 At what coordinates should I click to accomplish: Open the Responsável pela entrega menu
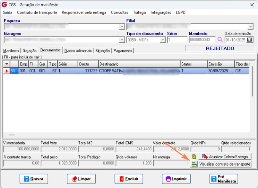tap(84, 13)
